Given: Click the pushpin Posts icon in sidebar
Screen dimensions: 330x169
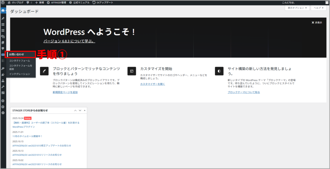Looking at the screenshot, I should [x=3, y=18].
